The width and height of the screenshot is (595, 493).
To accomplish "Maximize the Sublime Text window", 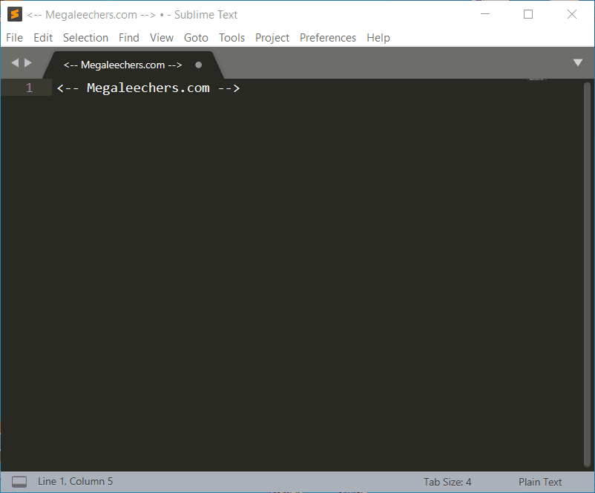I will 528,14.
